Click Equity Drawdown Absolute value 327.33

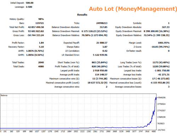point(166,27)
